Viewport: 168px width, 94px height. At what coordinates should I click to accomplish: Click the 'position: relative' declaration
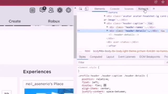tap(95, 79)
